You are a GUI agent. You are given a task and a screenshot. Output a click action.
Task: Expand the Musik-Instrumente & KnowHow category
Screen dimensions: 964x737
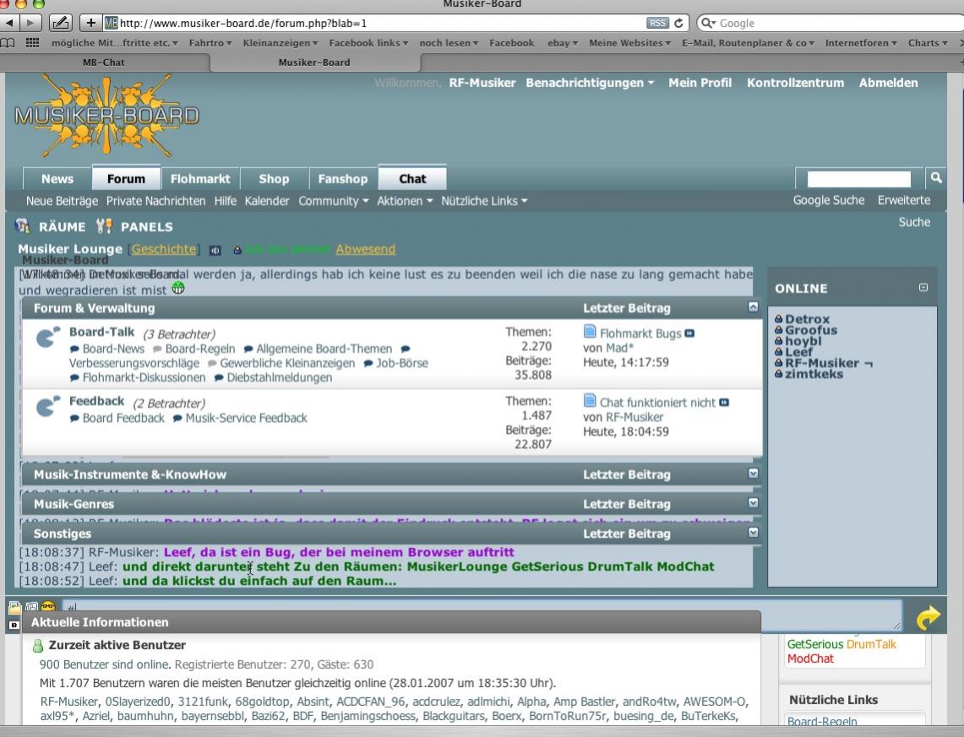click(x=753, y=473)
